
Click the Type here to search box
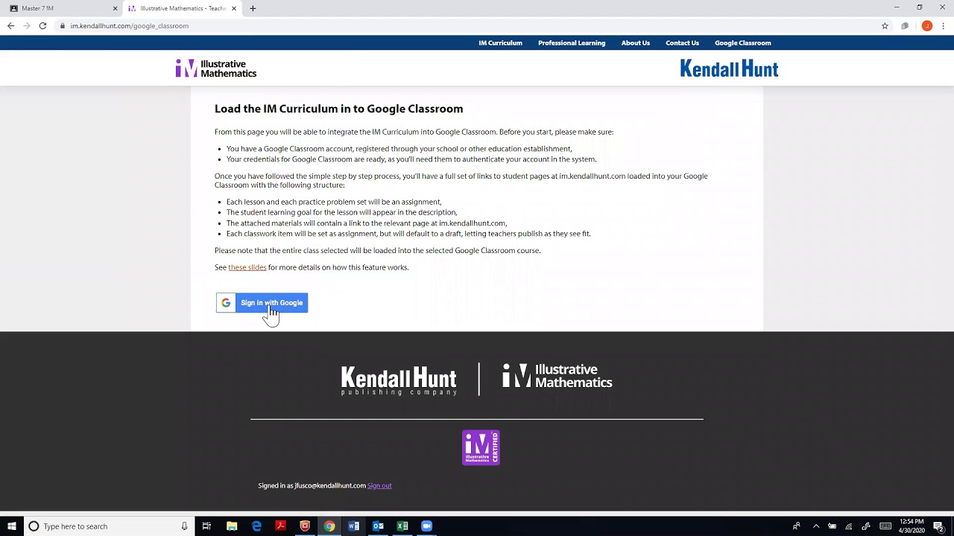[108, 526]
